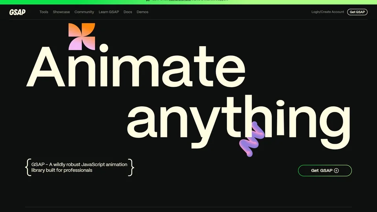This screenshot has width=377, height=212.
Task: Click the GSAP logo in the header
Action: click(x=17, y=12)
